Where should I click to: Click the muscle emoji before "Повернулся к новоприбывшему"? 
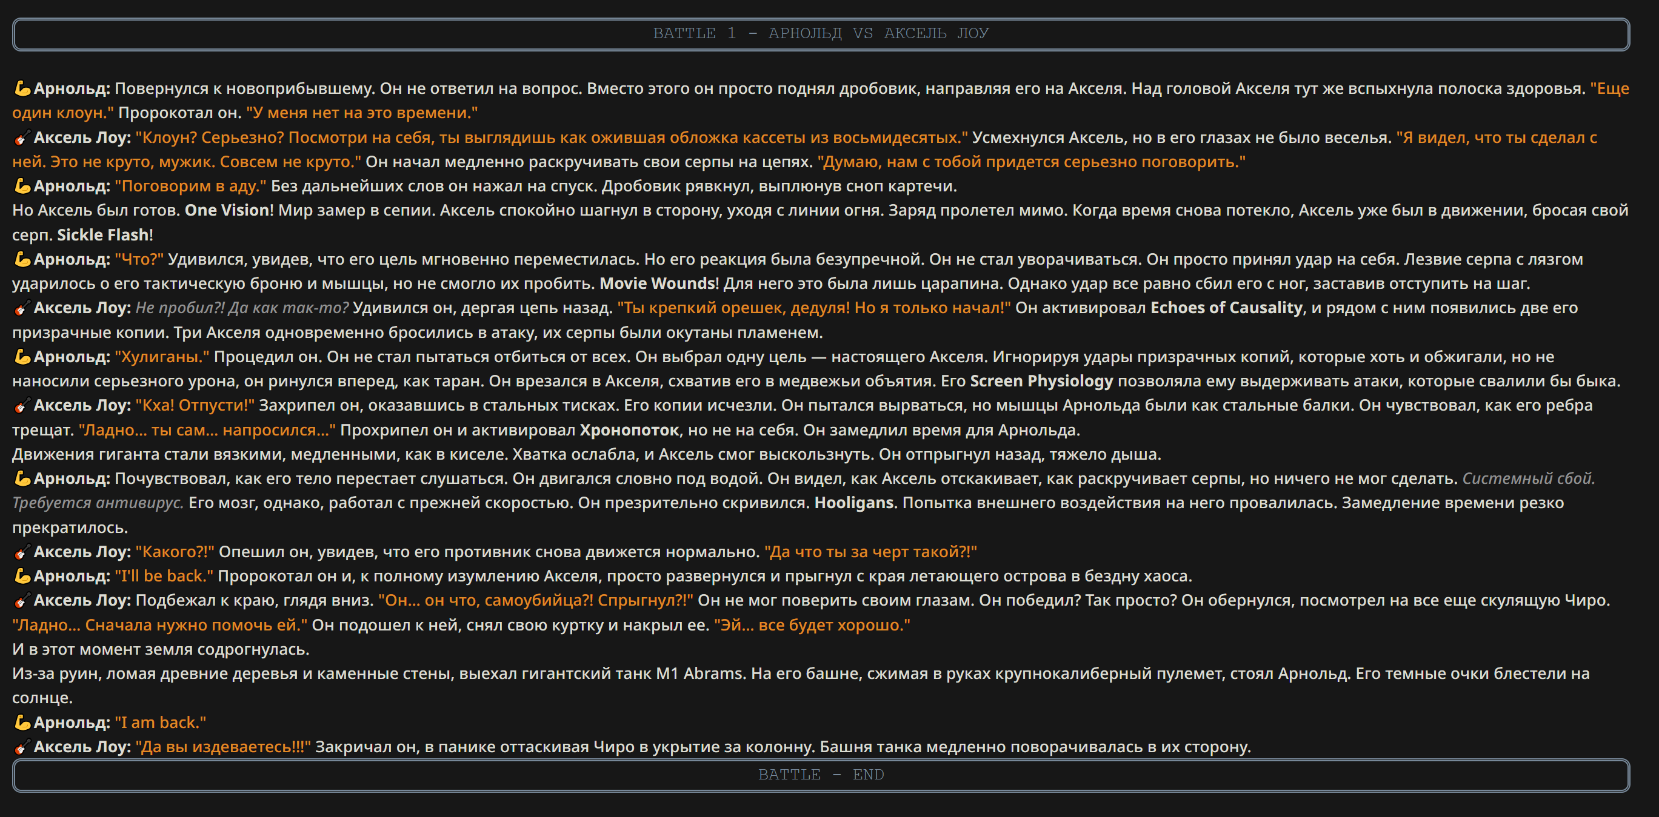pyautogui.click(x=22, y=88)
